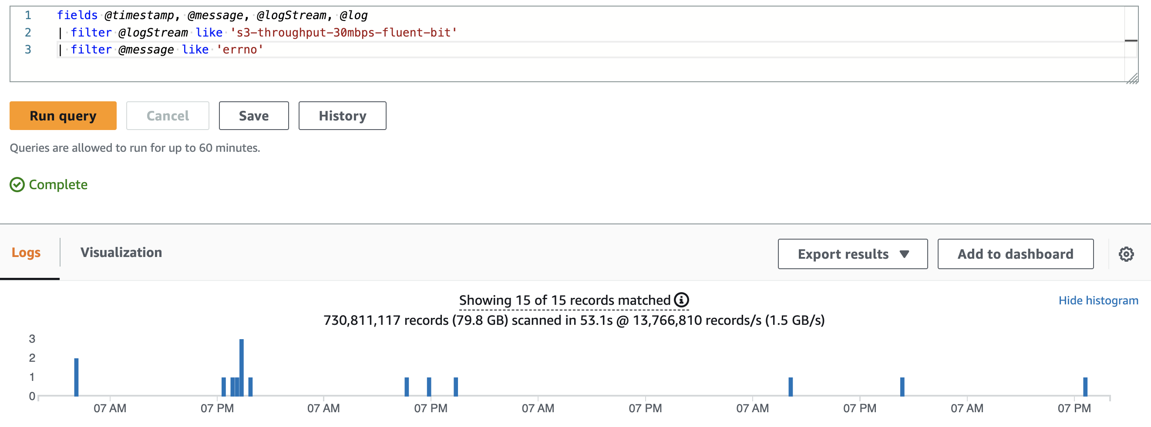The height and width of the screenshot is (427, 1151).
Task: Click the disabled Cancel button
Action: [x=168, y=116]
